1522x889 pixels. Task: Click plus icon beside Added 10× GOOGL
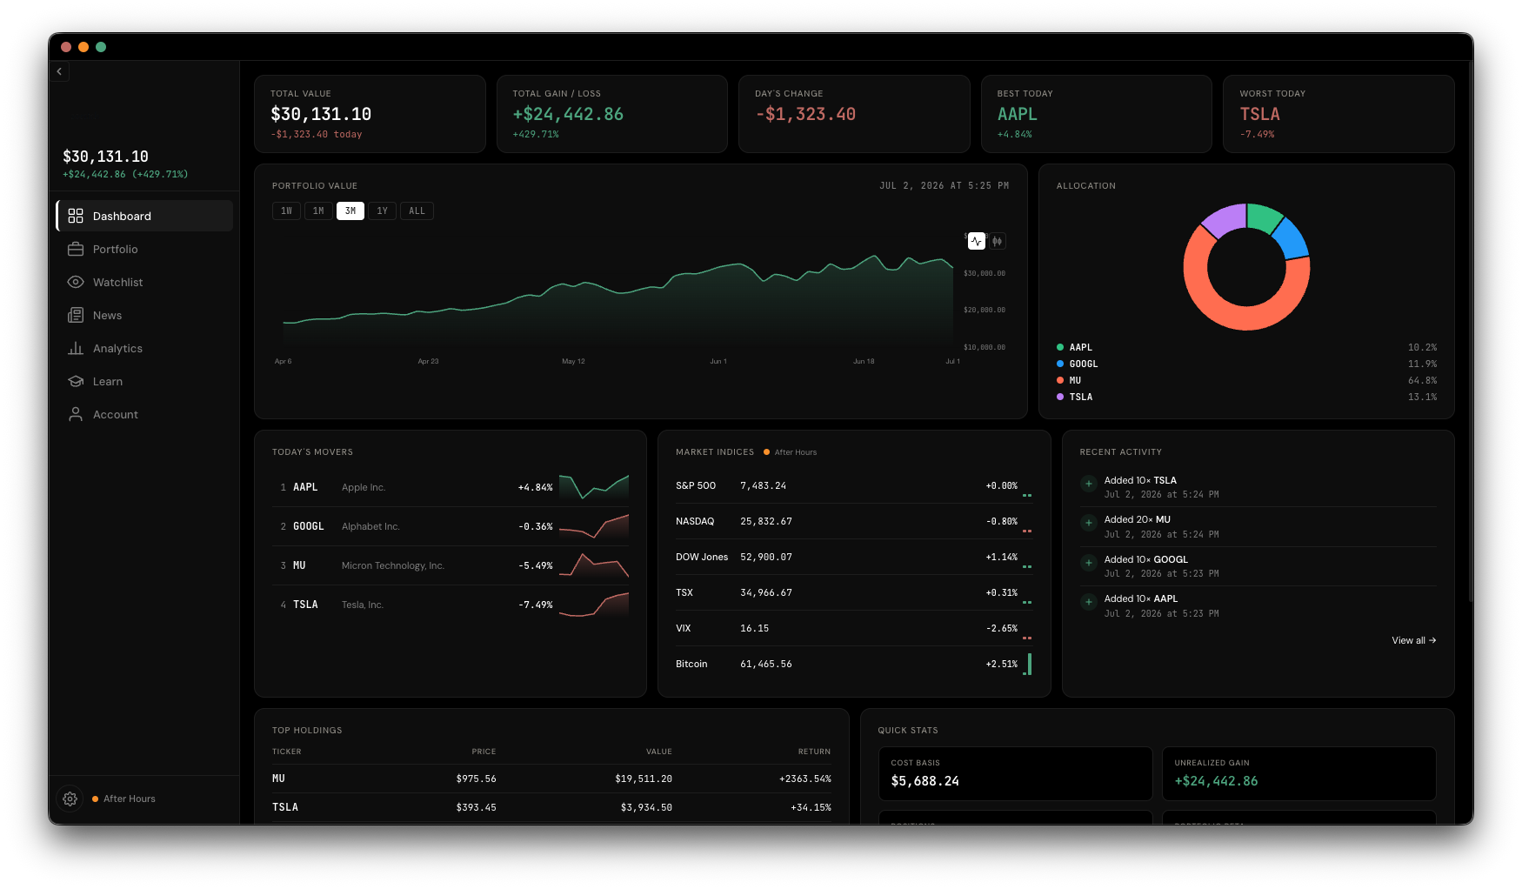pos(1088,563)
